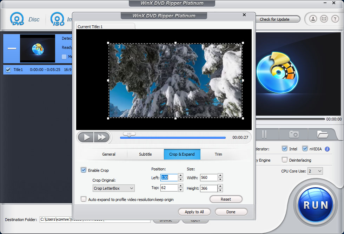The height and width of the screenshot is (234, 344).
Task: Click the Reset button
Action: pyautogui.click(x=226, y=199)
